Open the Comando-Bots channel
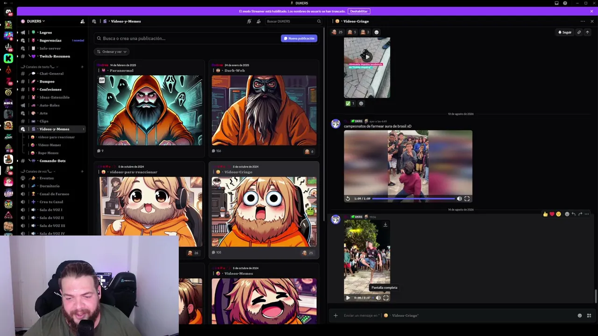The image size is (598, 336). click(52, 161)
